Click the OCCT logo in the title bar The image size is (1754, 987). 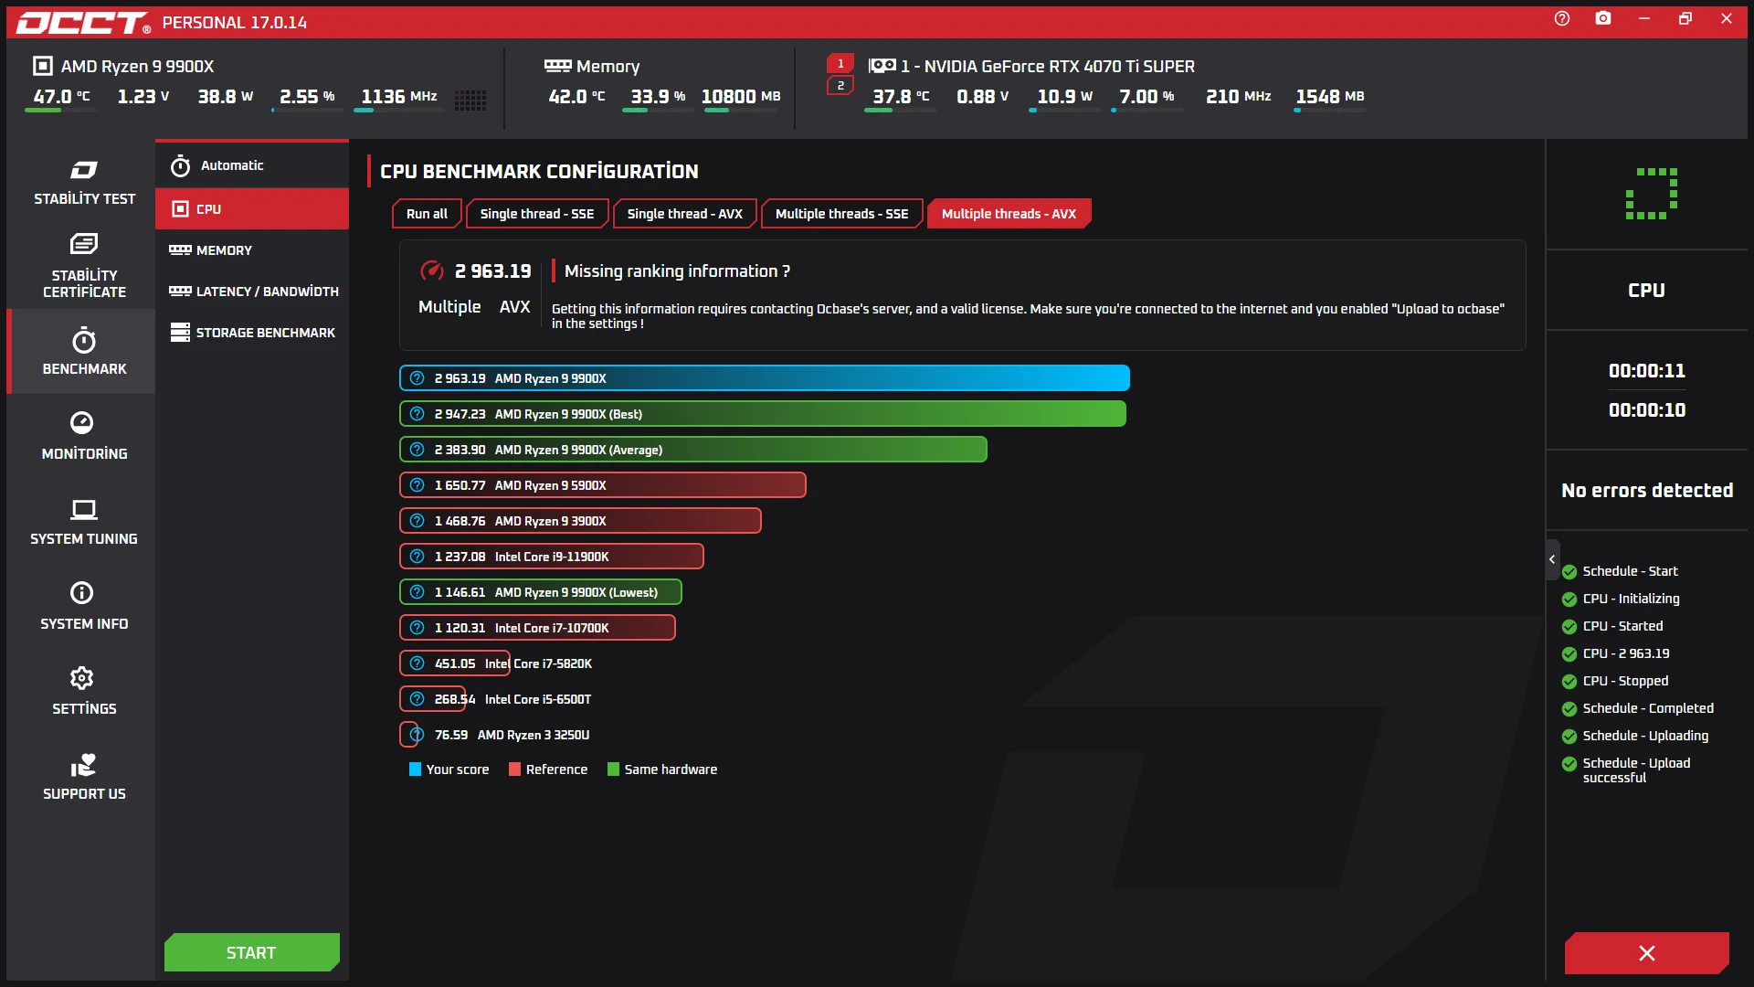pyautogui.click(x=83, y=23)
